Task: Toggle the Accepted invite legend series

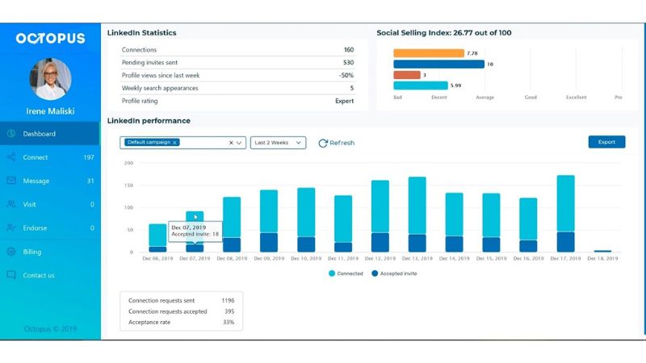Action: (x=394, y=273)
